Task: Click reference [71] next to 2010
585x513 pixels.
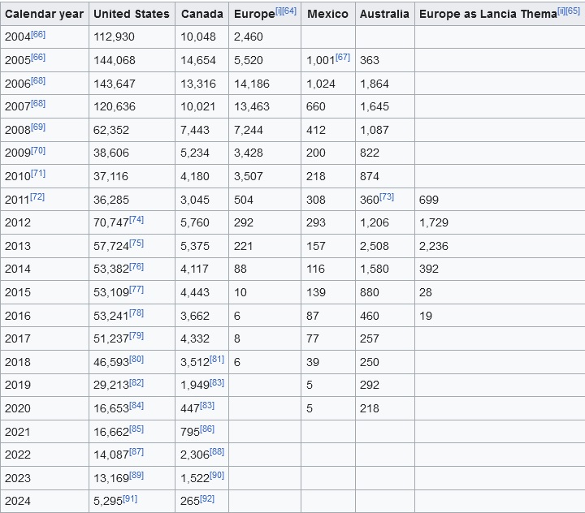Action: click(x=38, y=174)
